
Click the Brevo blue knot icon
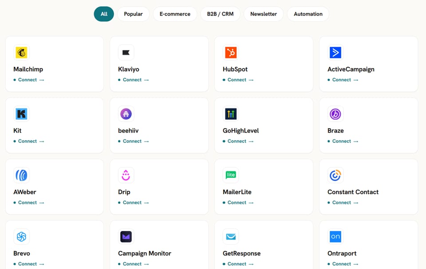coord(21,237)
